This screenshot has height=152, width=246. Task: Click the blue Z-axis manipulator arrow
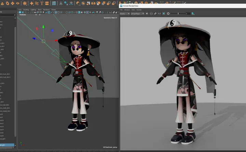click(x=34, y=38)
